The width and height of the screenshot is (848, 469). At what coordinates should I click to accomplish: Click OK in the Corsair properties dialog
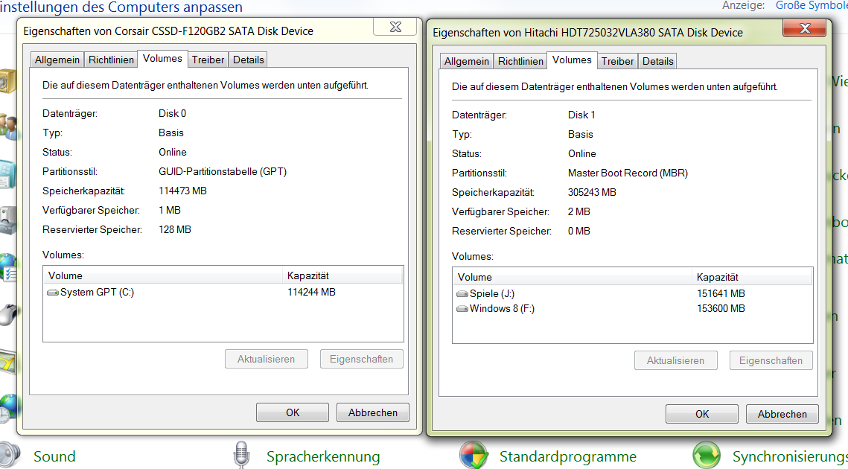pos(293,412)
